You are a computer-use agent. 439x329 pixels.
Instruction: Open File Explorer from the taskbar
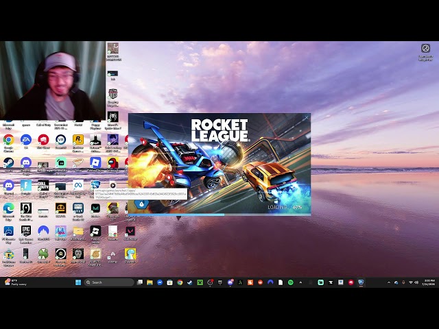click(x=150, y=282)
